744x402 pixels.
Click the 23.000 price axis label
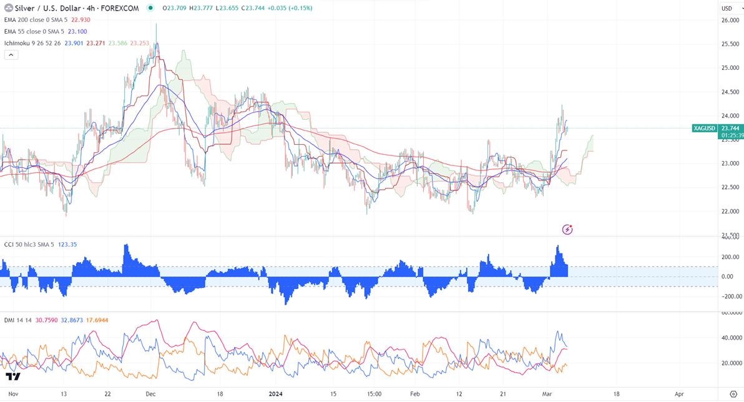coord(730,164)
